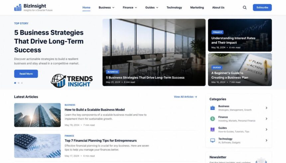Click the May 19, 2024 article date
The width and height of the screenshot is (286, 163).
coord(72,125)
